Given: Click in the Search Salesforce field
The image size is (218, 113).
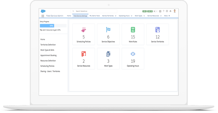Looking at the screenshot, I should (x=94, y=11).
